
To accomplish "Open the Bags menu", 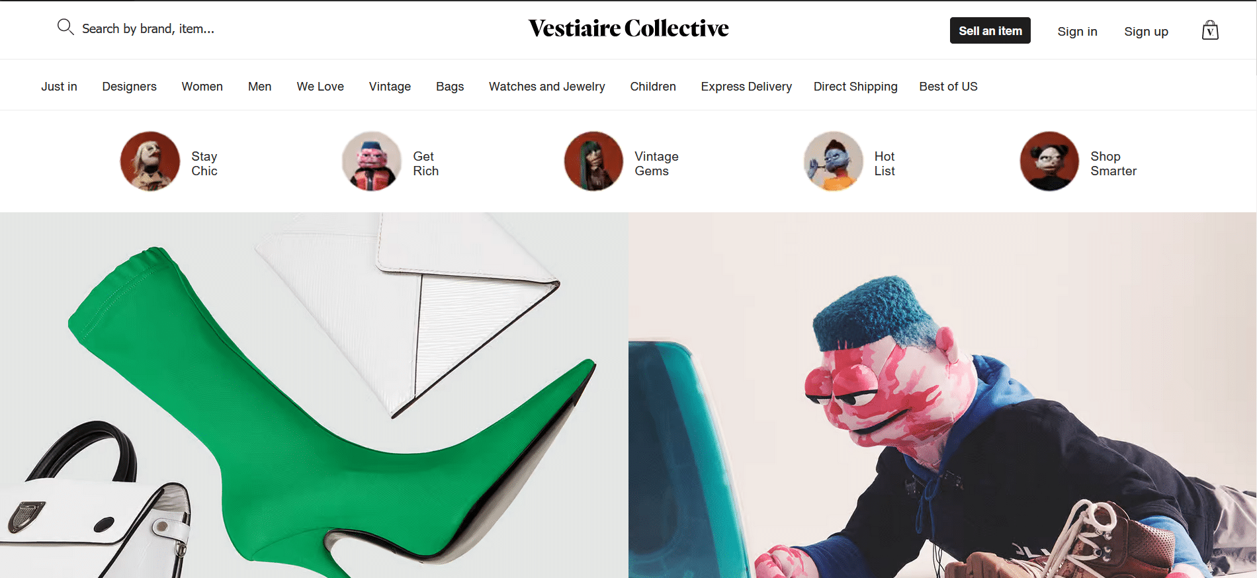I will 450,87.
